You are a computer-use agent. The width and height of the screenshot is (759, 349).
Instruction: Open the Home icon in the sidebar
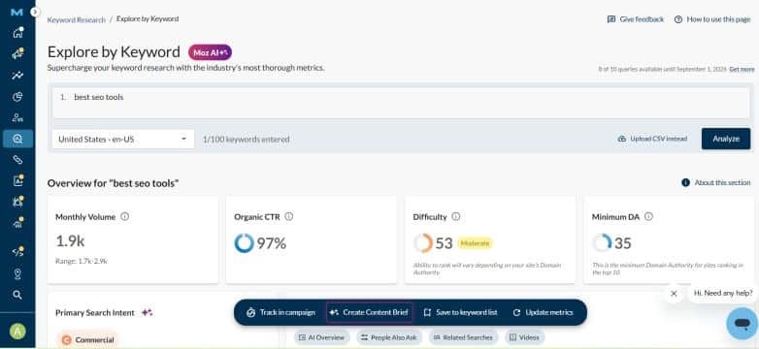[17, 33]
